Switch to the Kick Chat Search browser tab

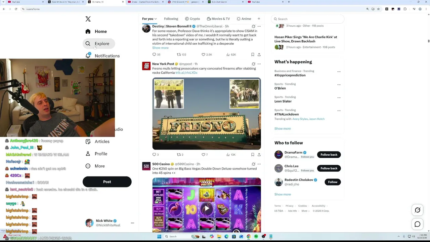point(224,2)
